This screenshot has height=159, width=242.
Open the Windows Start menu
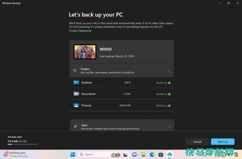tap(73, 154)
